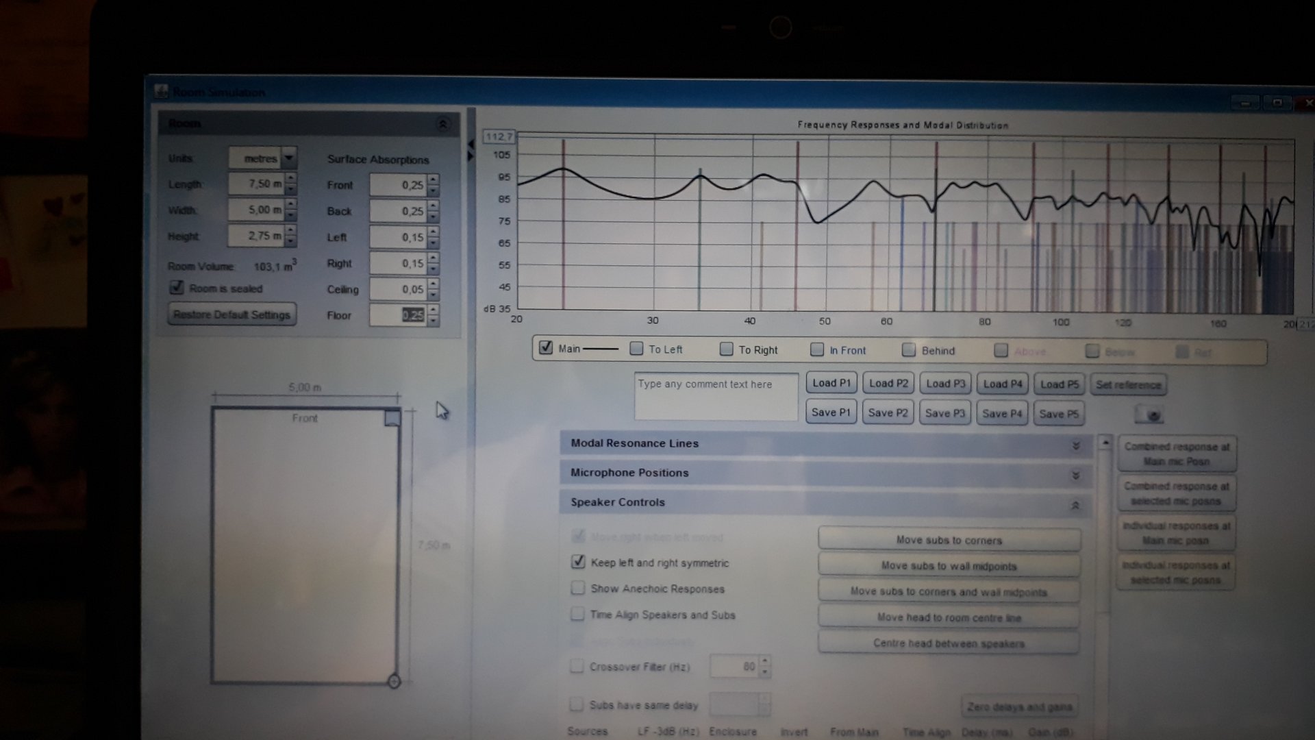Click right-pointing splitter arrow beside graph

click(471, 156)
